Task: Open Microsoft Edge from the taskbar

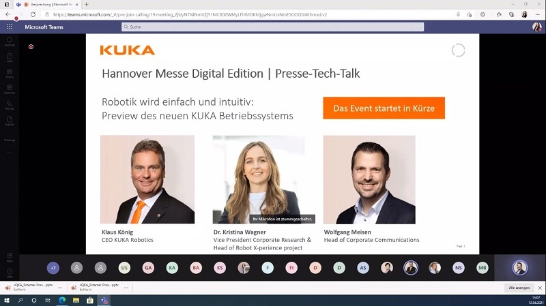Action: pyautogui.click(x=62, y=300)
